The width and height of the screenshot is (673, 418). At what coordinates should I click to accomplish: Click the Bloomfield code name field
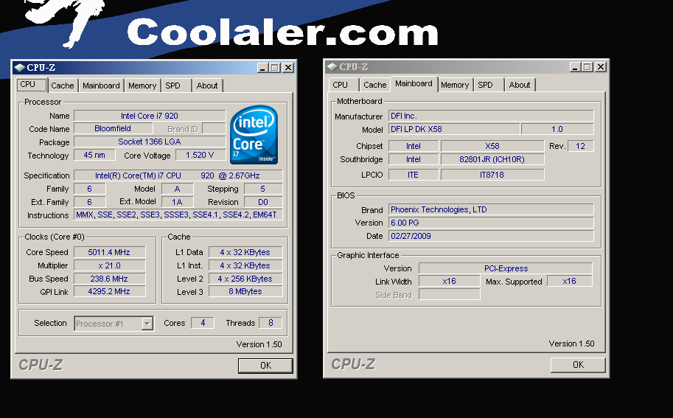113,128
